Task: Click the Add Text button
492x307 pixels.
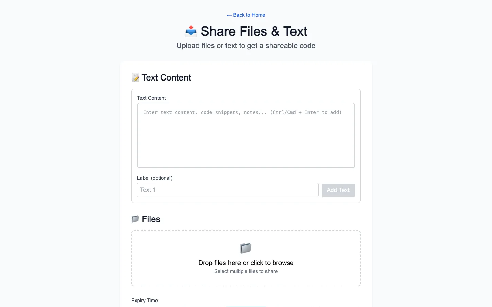Action: click(338, 190)
